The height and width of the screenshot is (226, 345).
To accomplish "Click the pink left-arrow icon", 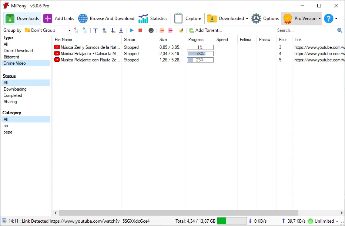I will click(x=170, y=30).
